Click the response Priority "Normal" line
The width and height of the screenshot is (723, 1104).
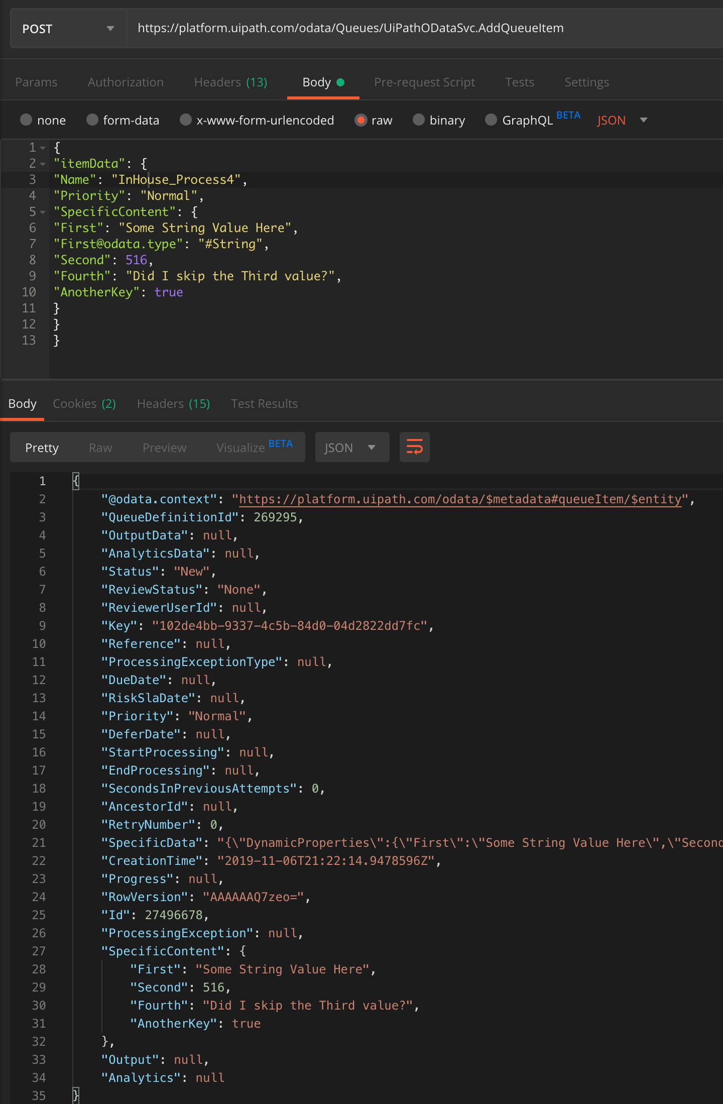point(177,716)
